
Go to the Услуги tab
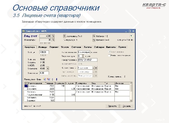tap(65, 47)
